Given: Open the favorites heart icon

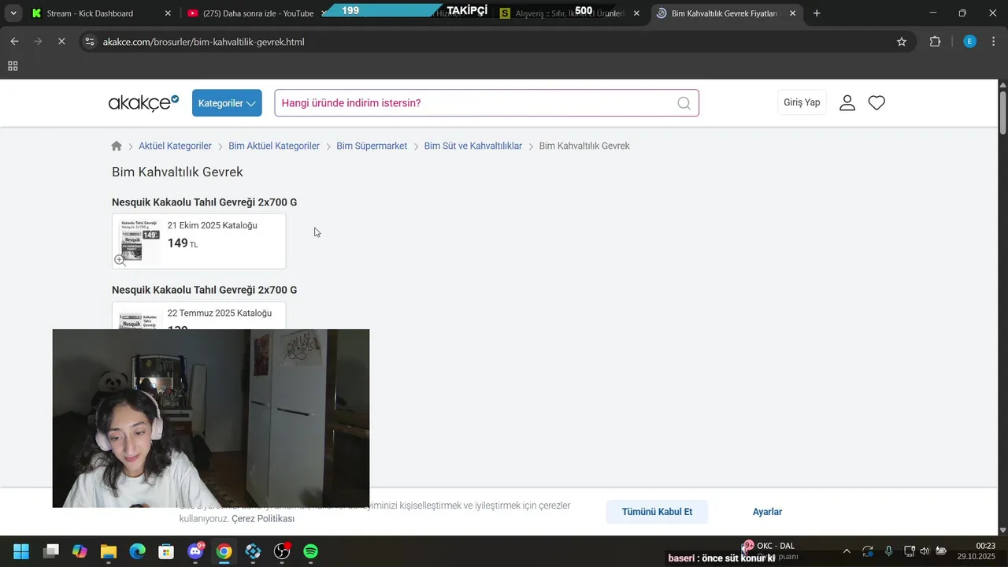Looking at the screenshot, I should point(876,103).
